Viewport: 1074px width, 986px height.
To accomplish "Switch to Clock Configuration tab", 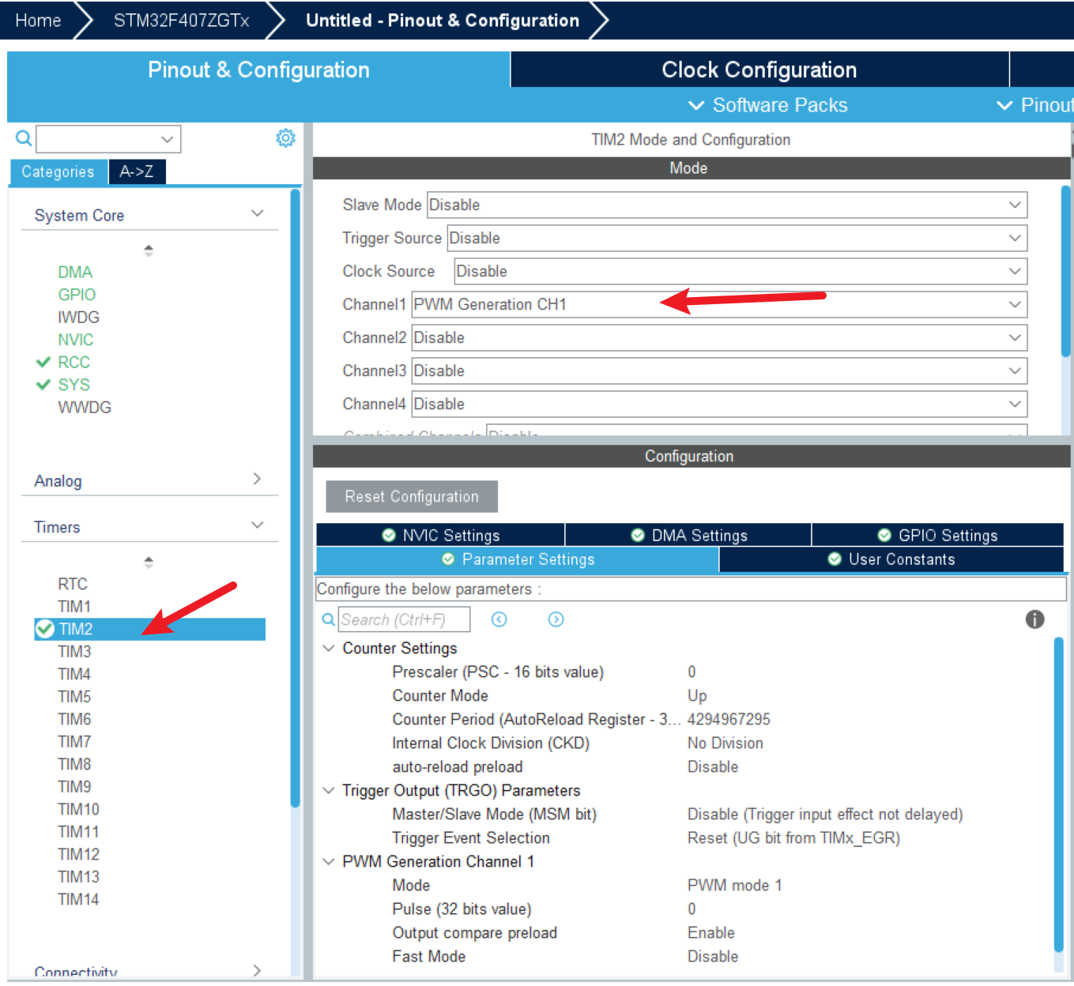I will pos(759,70).
